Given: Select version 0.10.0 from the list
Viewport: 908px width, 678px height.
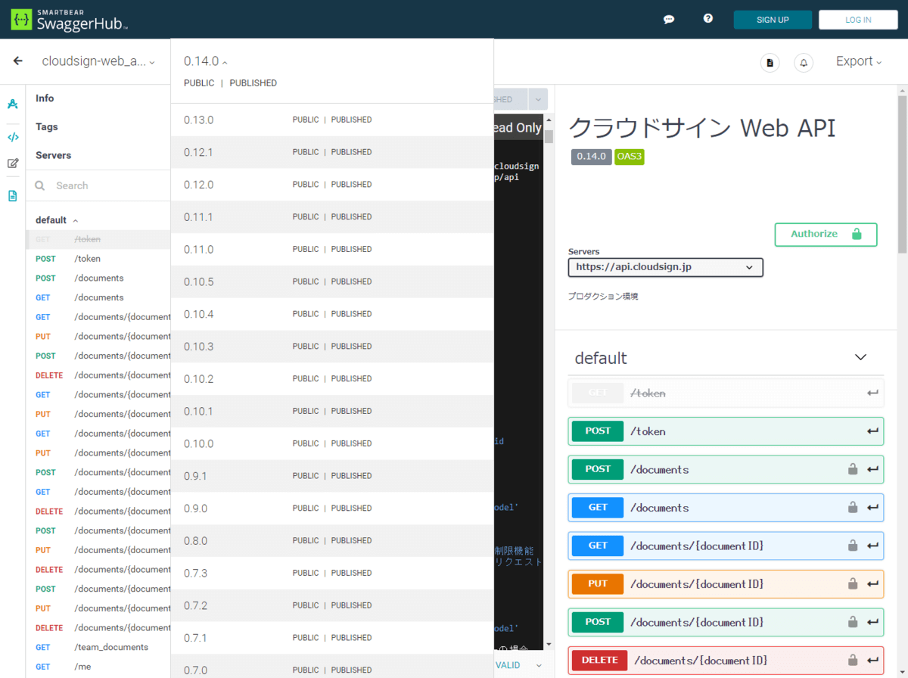Looking at the screenshot, I should pos(332,443).
